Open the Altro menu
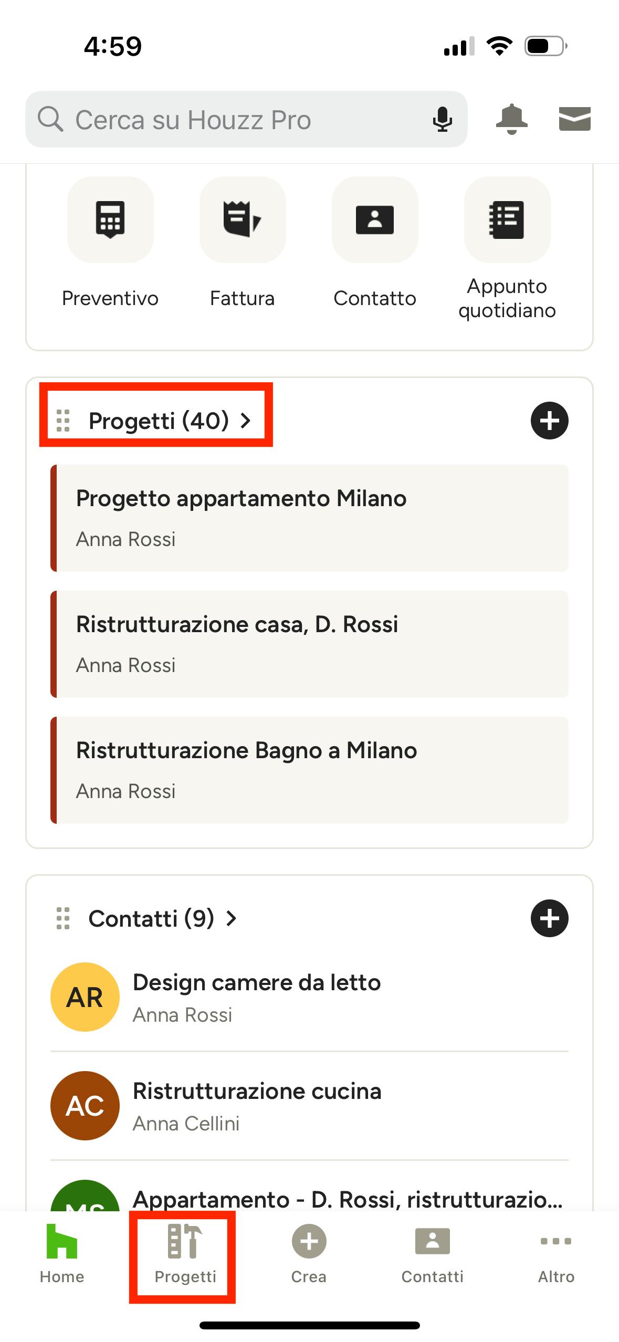 click(x=555, y=1255)
